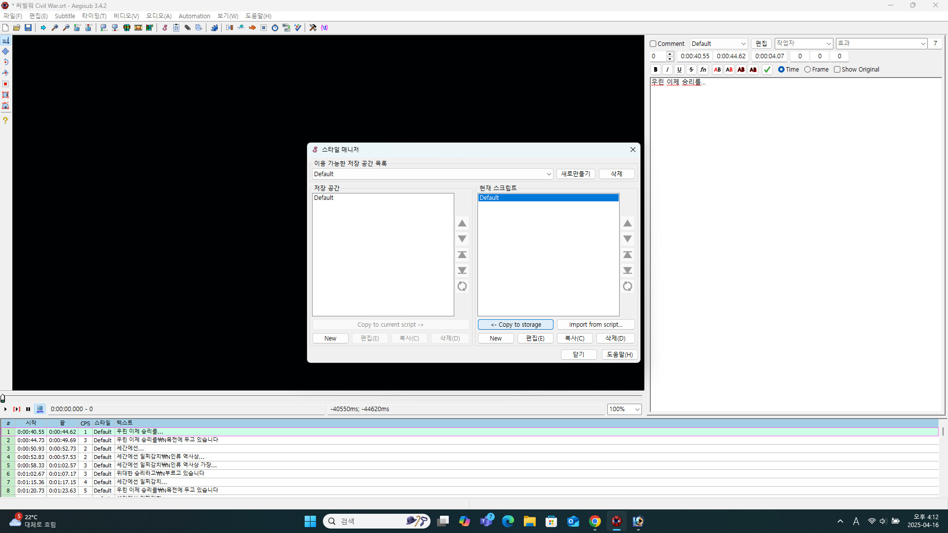The height and width of the screenshot is (533, 948).
Task: Expand the actor (작업자) dropdown
Action: (x=829, y=43)
